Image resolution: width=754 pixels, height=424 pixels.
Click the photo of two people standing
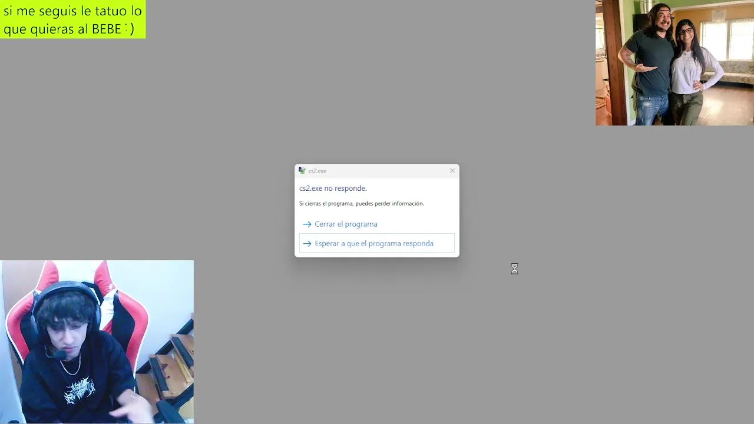coord(674,62)
